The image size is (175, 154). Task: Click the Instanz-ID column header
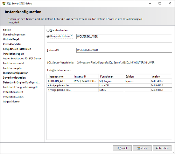point(86,76)
